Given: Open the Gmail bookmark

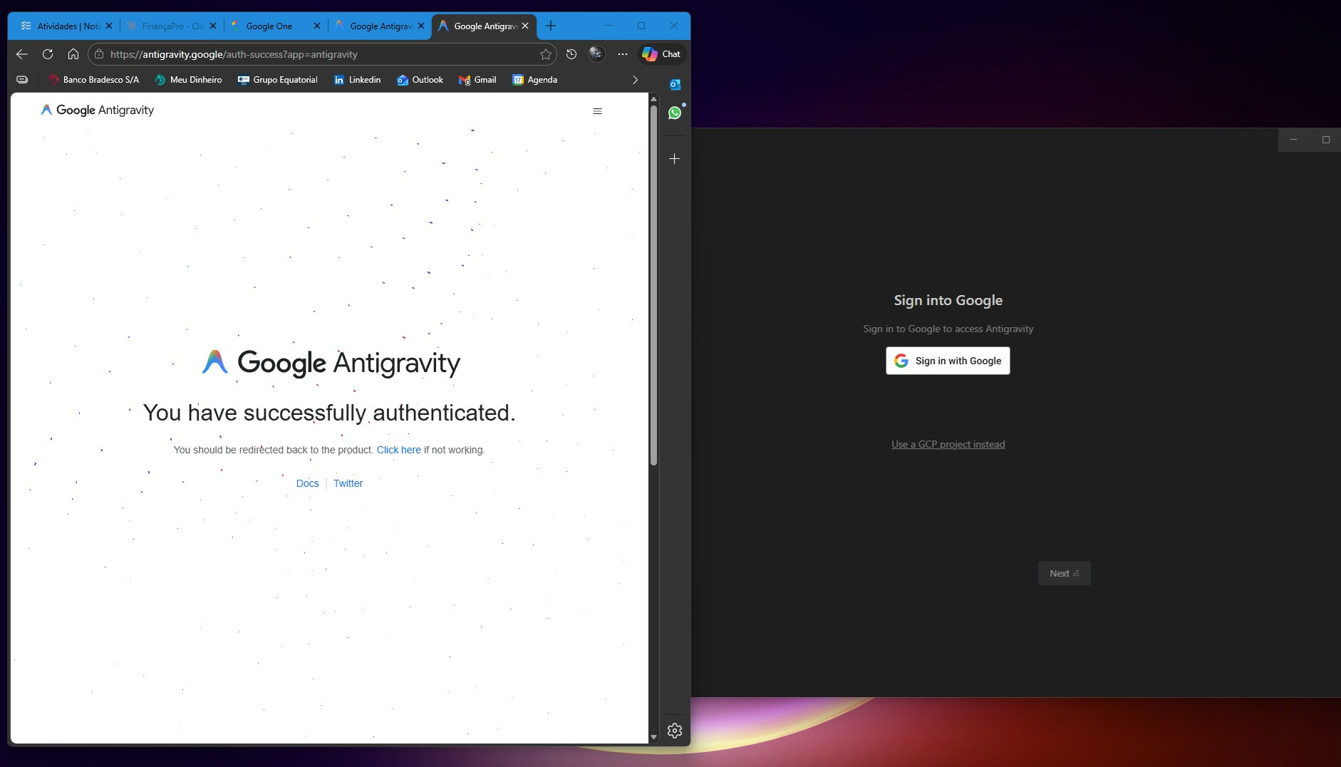Looking at the screenshot, I should tap(477, 80).
